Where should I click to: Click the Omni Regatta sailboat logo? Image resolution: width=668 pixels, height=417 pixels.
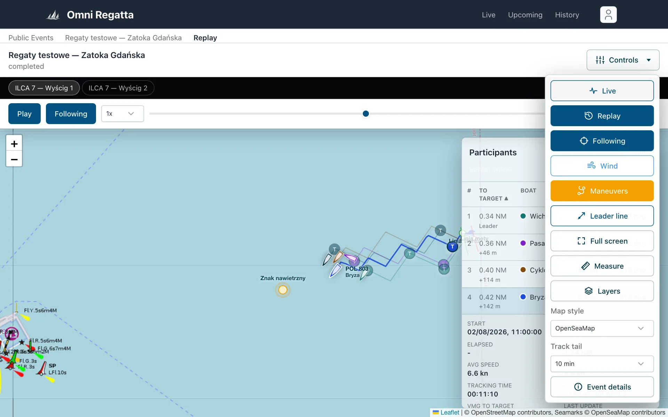click(x=53, y=15)
